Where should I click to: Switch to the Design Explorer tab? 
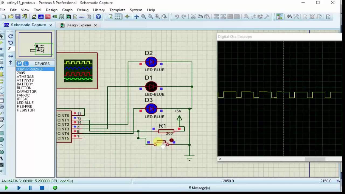[x=79, y=25]
